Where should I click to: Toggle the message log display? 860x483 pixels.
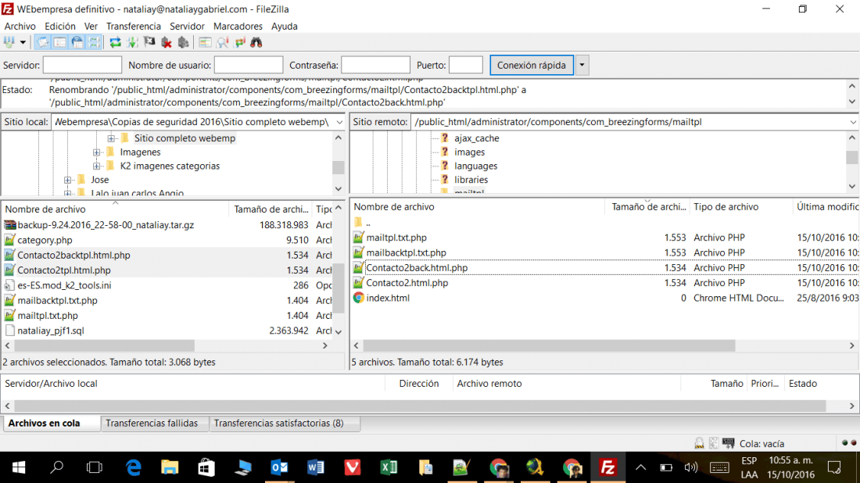pos(42,42)
